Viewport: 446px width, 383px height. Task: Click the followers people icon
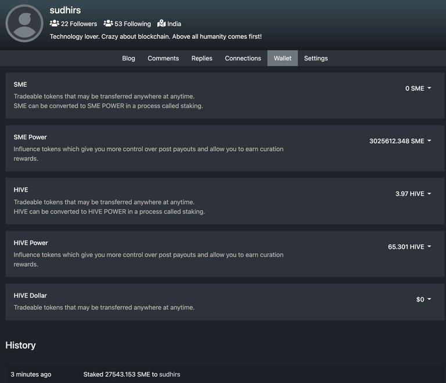coord(55,23)
